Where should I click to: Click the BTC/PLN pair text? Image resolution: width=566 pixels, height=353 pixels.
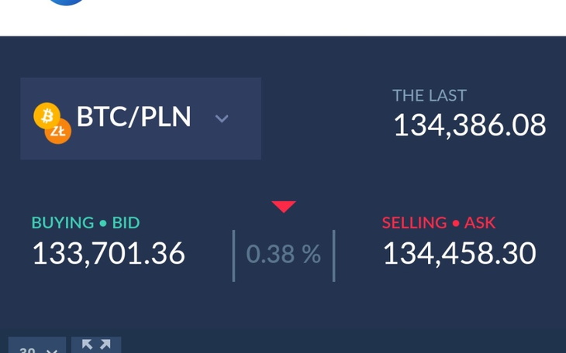[x=133, y=116]
